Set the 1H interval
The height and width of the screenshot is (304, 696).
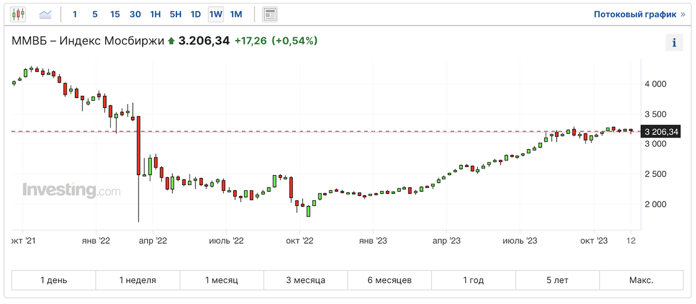[x=155, y=15]
